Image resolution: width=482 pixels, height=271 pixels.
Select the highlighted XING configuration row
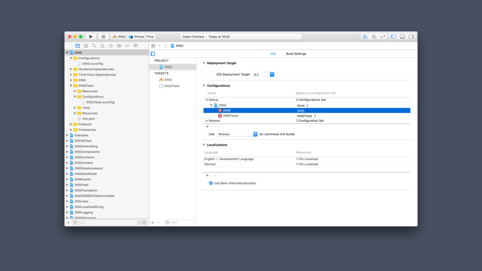[x=307, y=111]
